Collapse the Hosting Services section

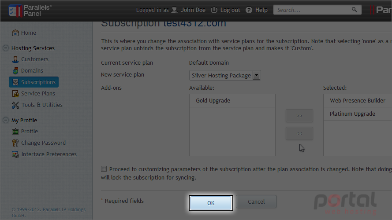click(6, 48)
